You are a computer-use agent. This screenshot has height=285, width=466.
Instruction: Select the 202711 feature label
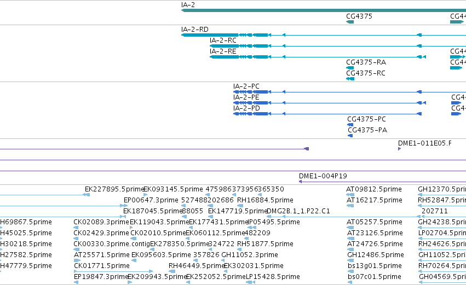click(434, 211)
